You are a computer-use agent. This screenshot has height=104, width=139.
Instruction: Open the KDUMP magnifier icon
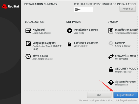coord(111,44)
